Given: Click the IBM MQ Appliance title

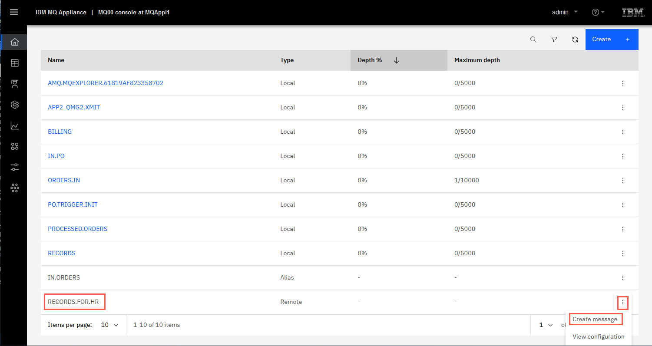Looking at the screenshot, I should (61, 12).
